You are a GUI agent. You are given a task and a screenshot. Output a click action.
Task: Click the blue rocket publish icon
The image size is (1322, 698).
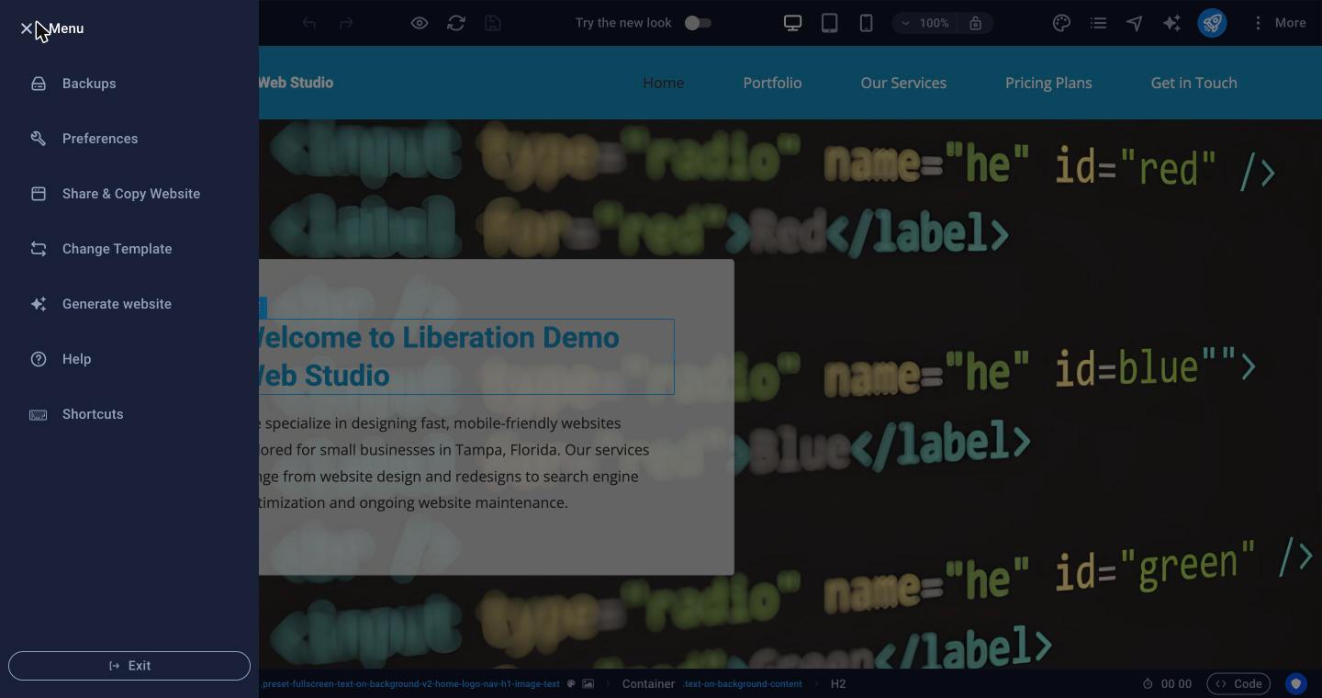click(x=1212, y=23)
